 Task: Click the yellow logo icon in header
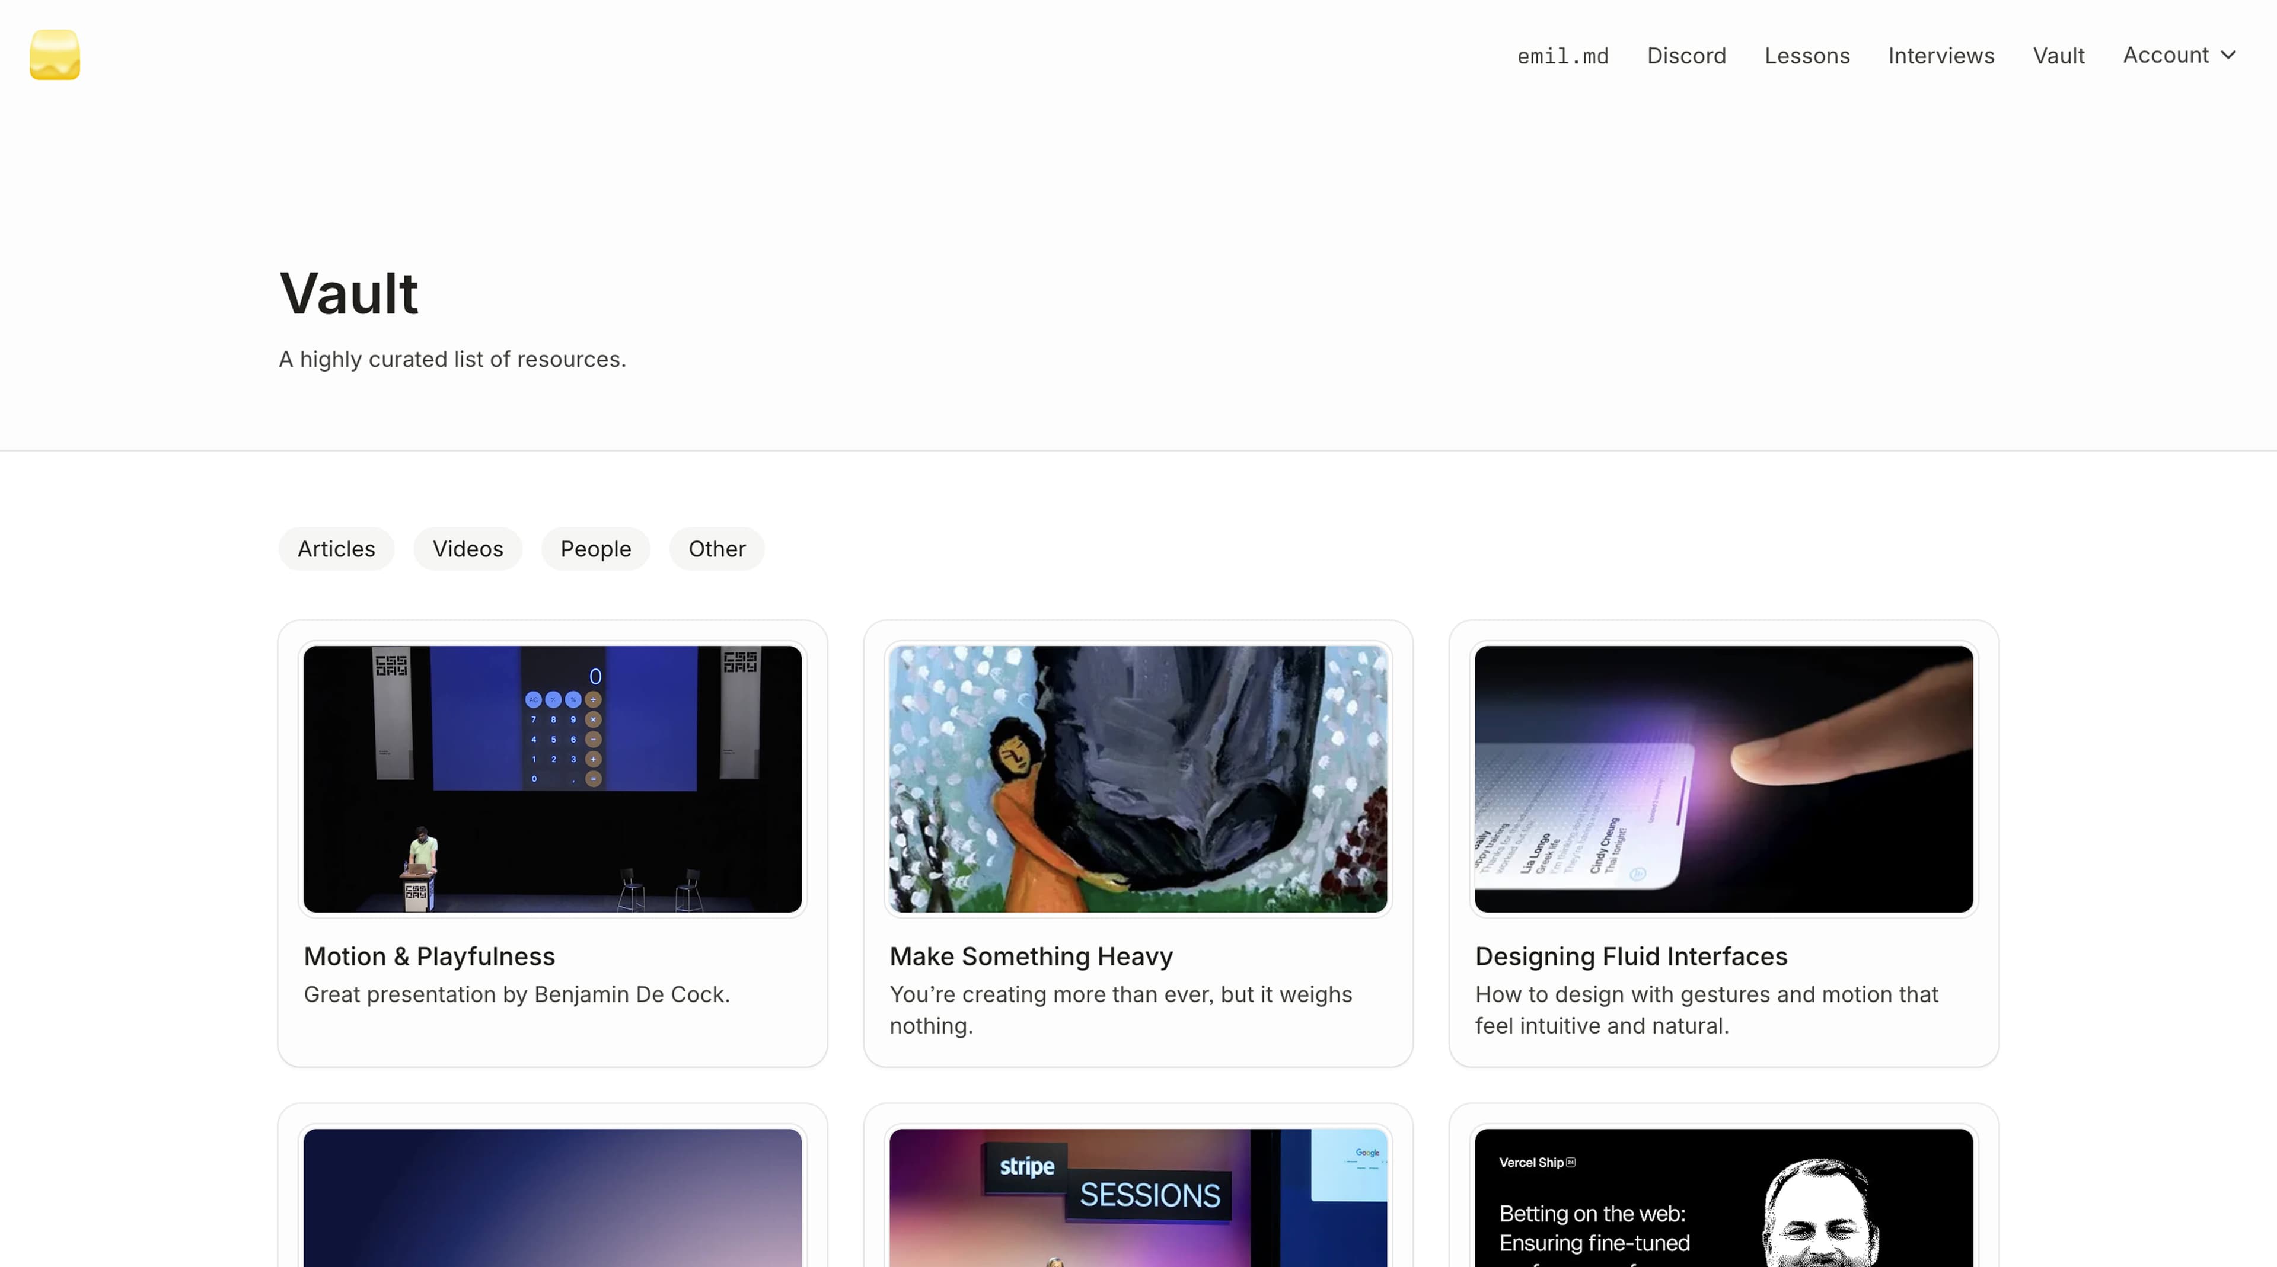[x=55, y=55]
